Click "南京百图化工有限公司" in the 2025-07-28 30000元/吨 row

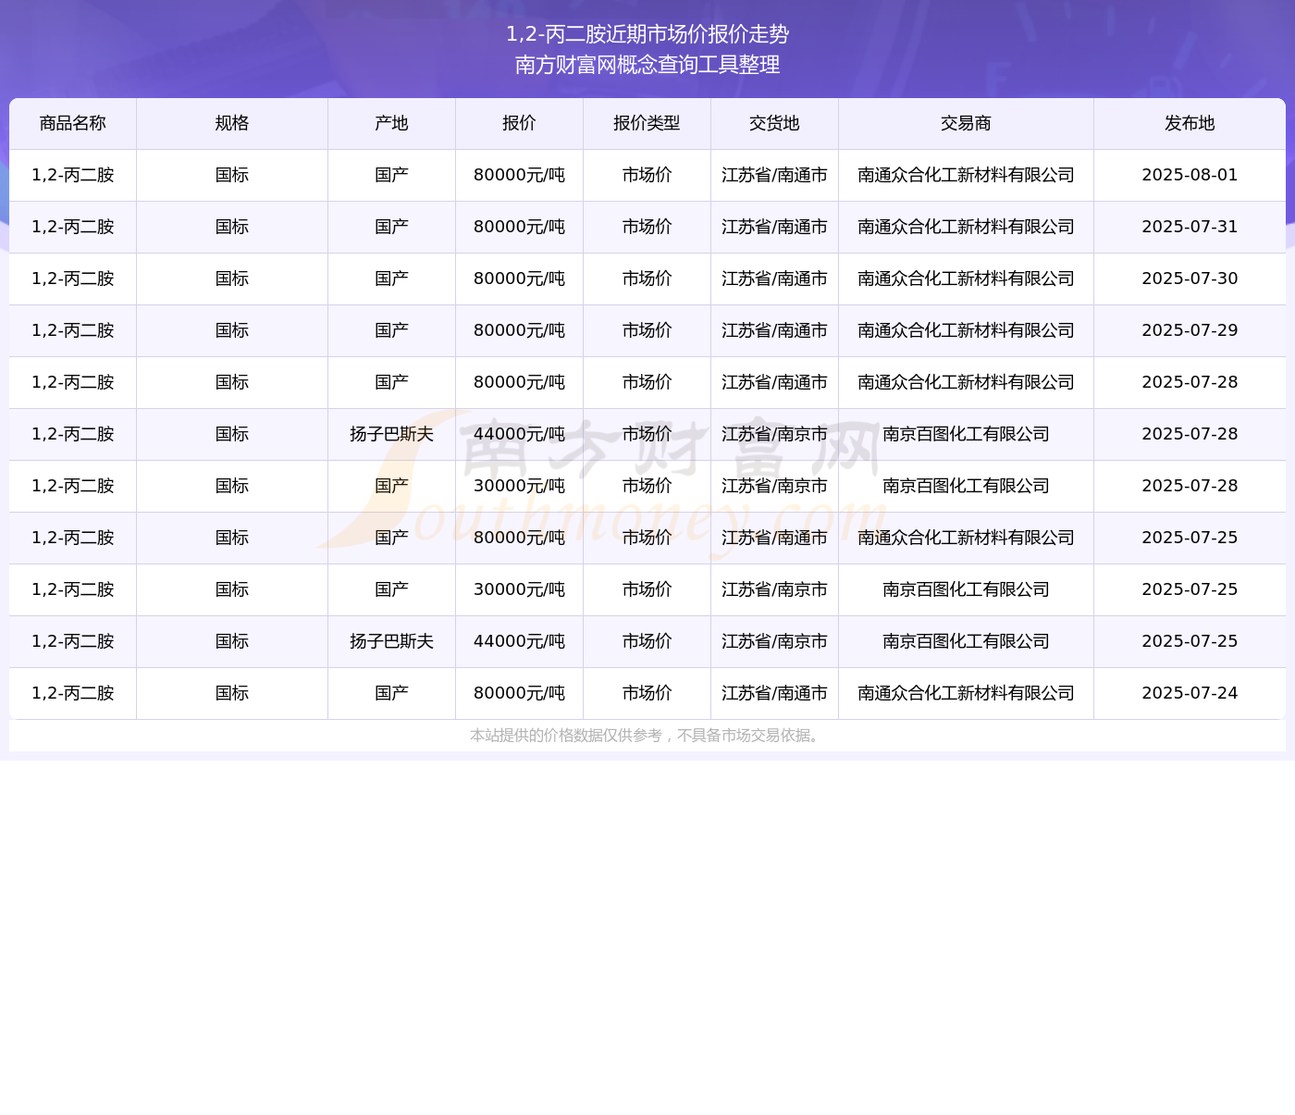[x=967, y=486]
